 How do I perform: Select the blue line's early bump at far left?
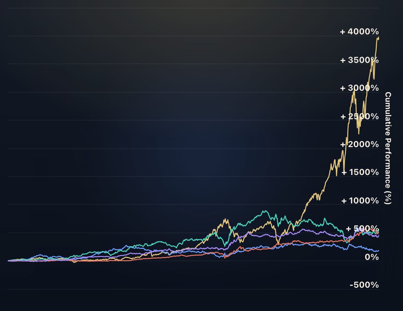click(x=40, y=255)
